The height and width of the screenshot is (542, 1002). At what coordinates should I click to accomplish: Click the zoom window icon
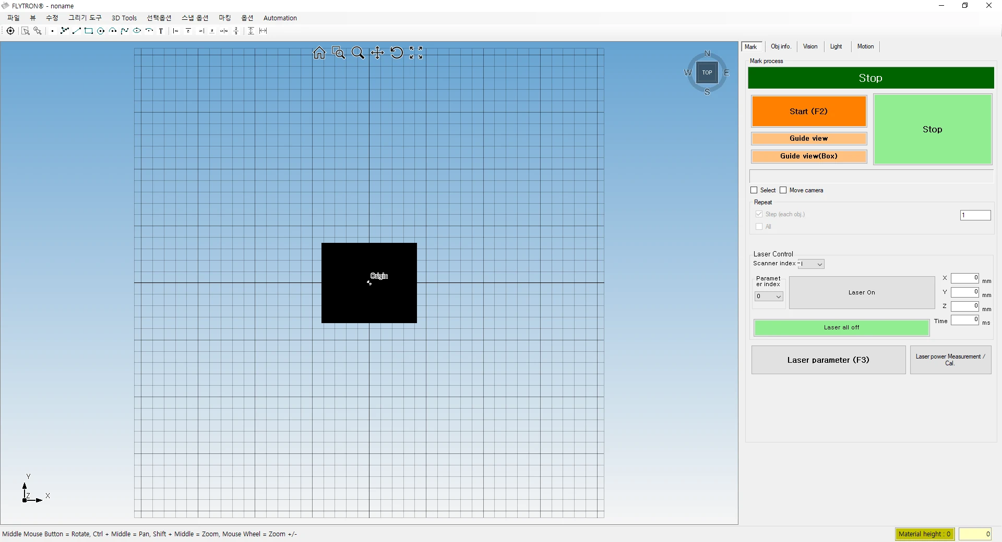339,53
